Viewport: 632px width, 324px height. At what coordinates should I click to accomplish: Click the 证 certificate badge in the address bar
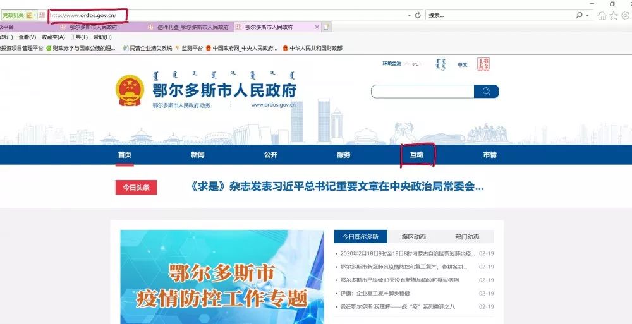click(29, 15)
